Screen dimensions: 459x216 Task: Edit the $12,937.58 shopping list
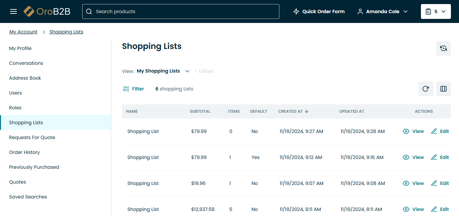point(440,209)
